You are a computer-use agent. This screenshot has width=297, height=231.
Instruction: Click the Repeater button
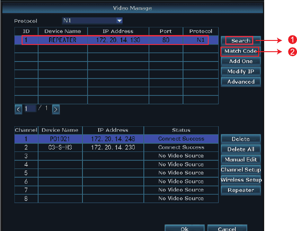pyautogui.click(x=241, y=190)
